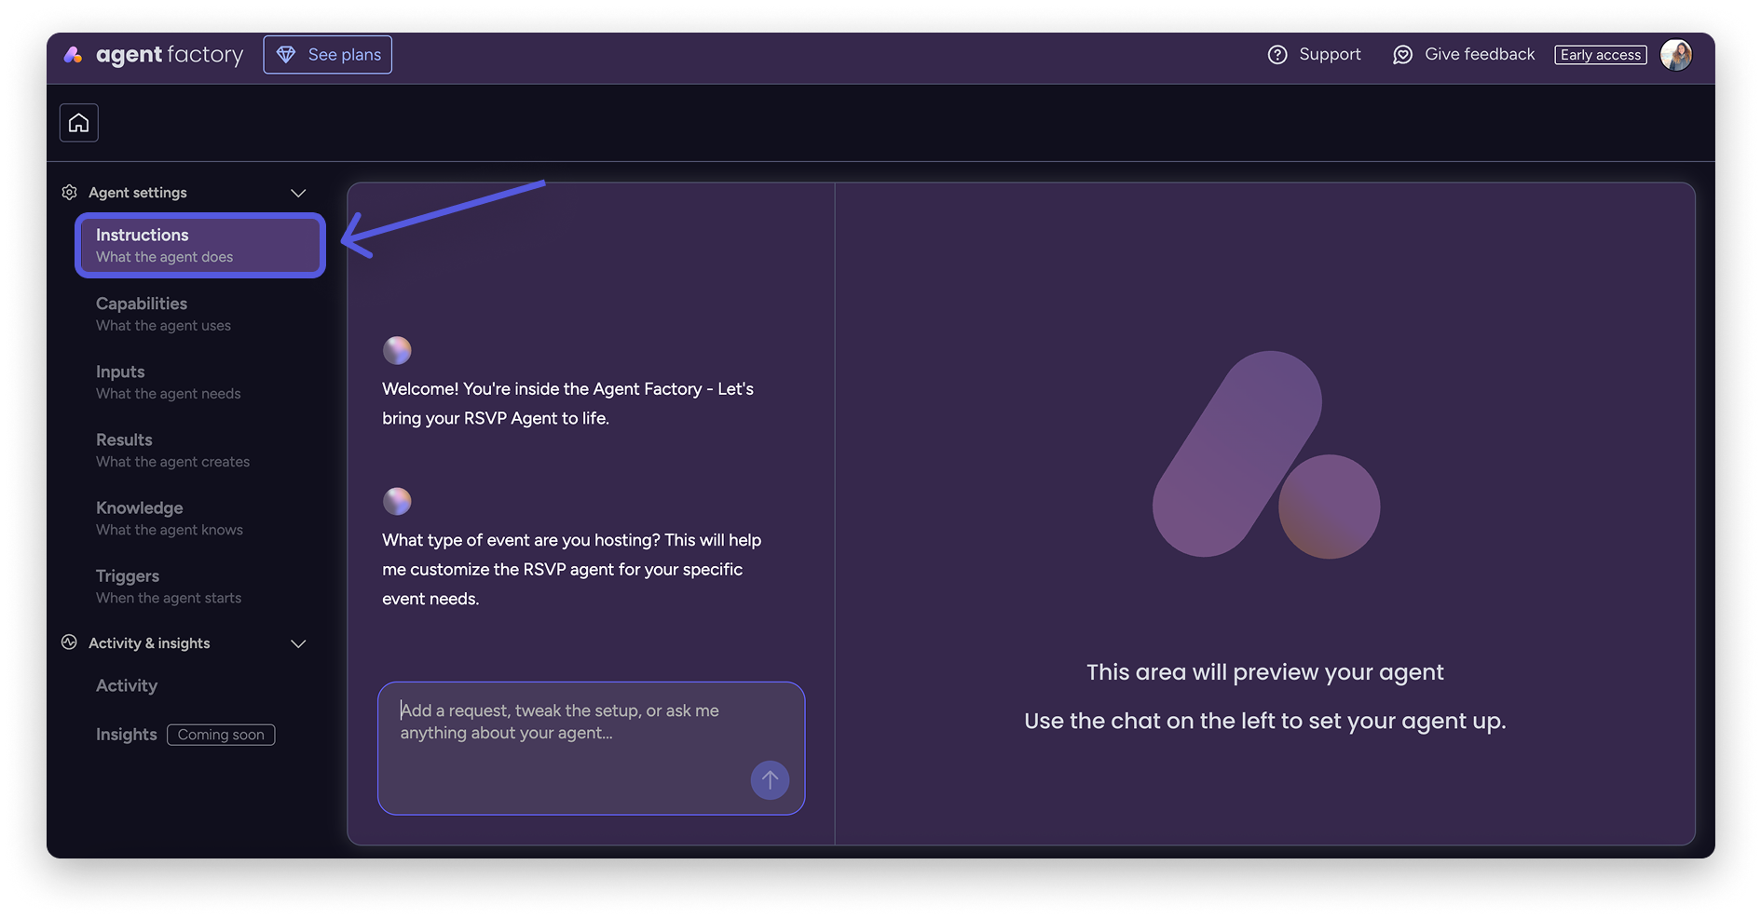Image resolution: width=1761 pixels, height=919 pixels.
Task: Send message with the up-arrow button
Action: coord(771,780)
